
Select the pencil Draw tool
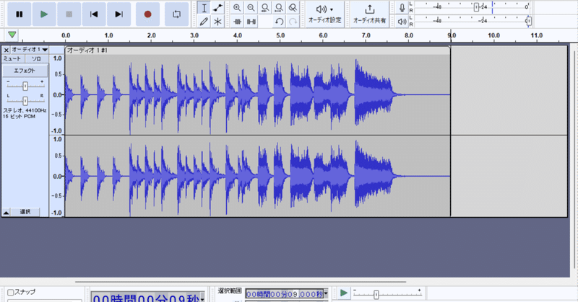204,22
